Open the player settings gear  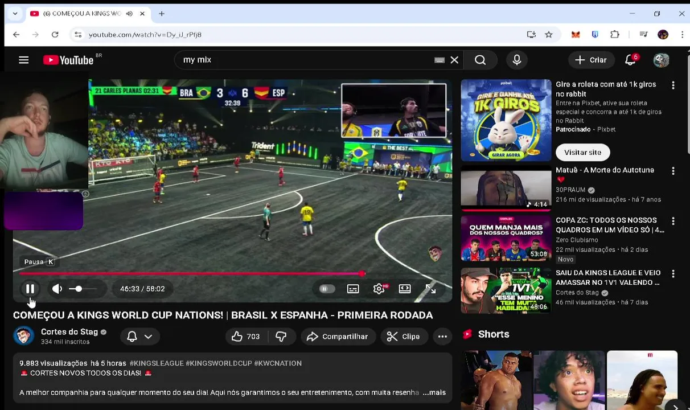pyautogui.click(x=379, y=289)
